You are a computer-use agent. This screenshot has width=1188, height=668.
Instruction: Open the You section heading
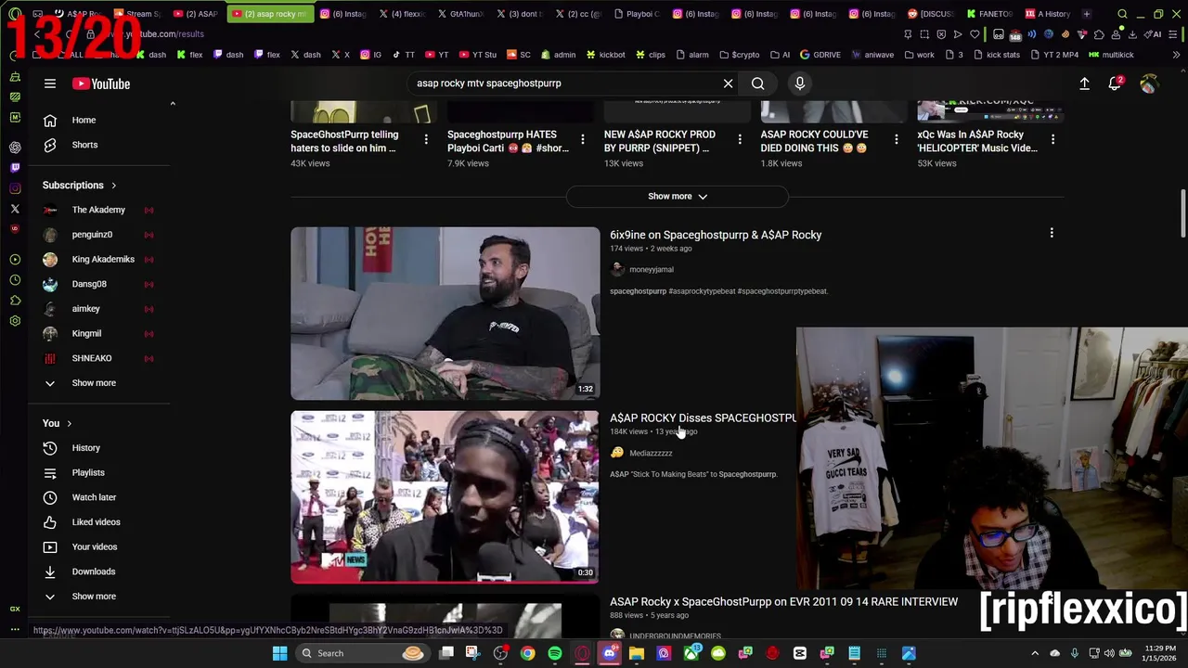57,423
